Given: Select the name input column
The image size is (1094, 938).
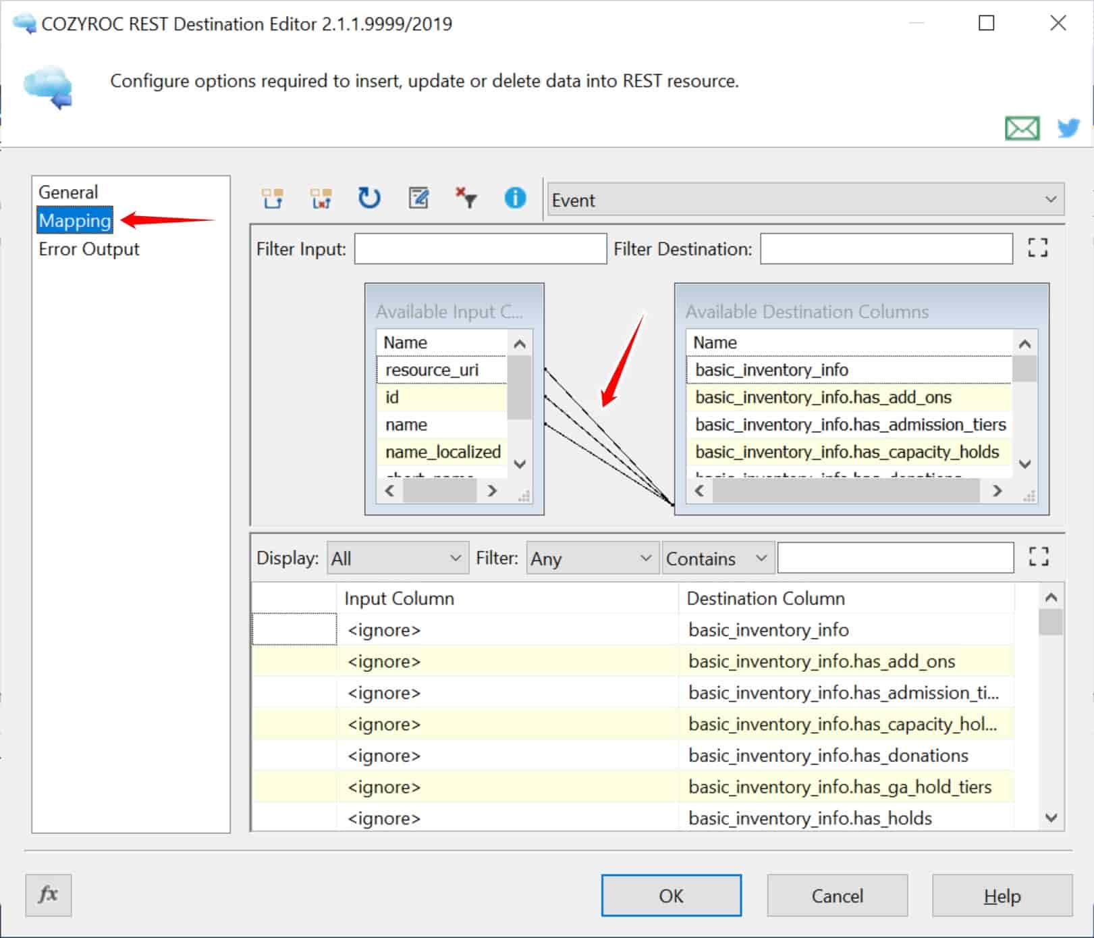Looking at the screenshot, I should (x=441, y=425).
